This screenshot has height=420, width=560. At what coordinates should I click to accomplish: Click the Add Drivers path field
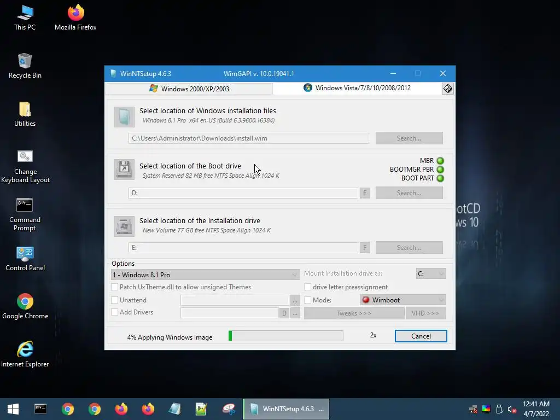tap(230, 313)
